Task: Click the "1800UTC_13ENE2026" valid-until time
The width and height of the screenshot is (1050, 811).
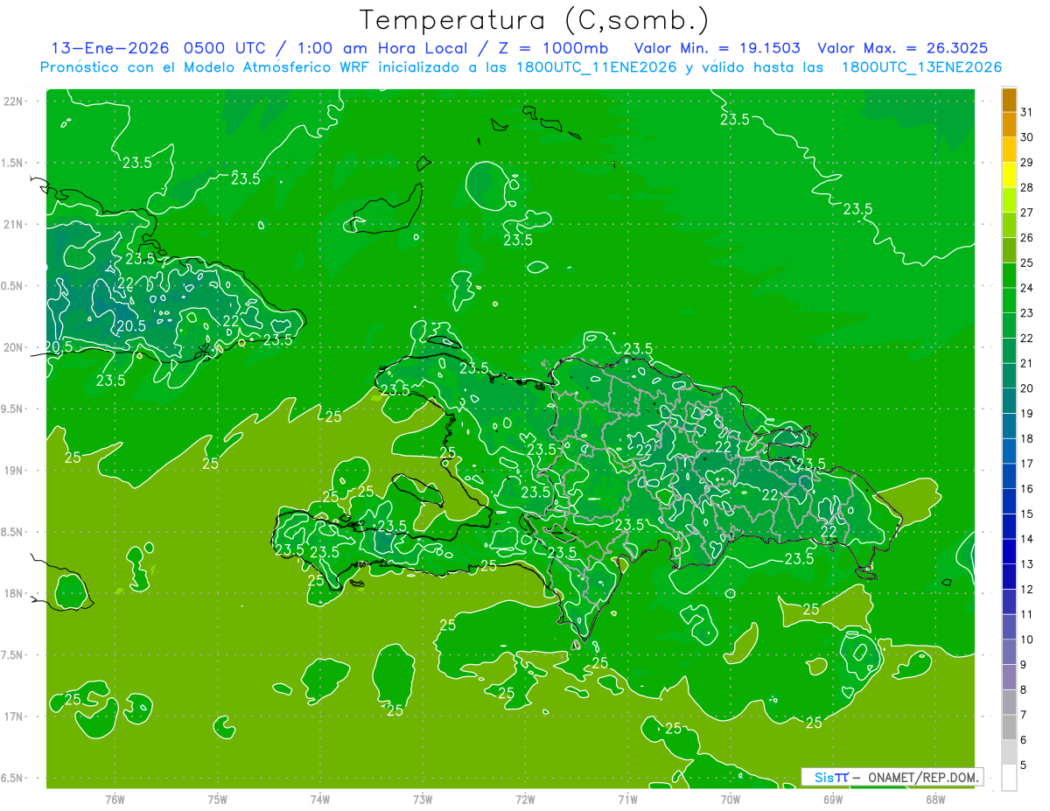Action: [x=921, y=67]
